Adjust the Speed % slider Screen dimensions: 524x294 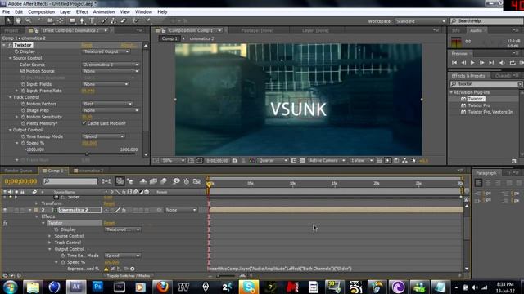pyautogui.click(x=87, y=154)
